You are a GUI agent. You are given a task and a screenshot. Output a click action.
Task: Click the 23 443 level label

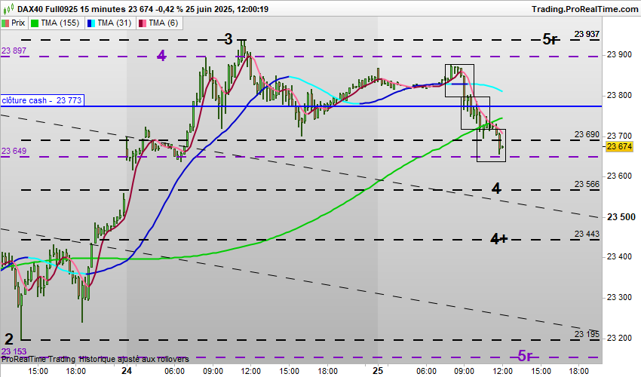pos(587,234)
